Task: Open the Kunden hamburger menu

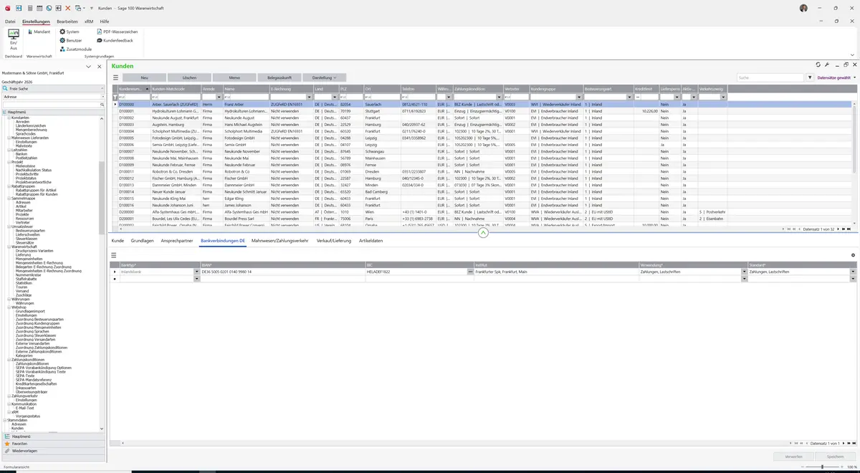Action: (116, 77)
